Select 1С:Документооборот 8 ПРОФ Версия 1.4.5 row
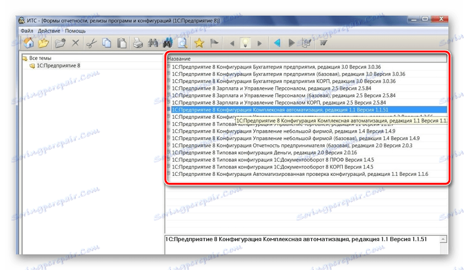The height and width of the screenshot is (270, 464). click(x=307, y=160)
